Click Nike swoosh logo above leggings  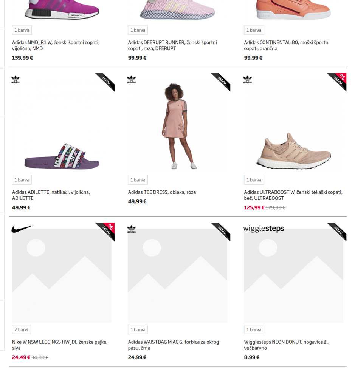[22, 229]
